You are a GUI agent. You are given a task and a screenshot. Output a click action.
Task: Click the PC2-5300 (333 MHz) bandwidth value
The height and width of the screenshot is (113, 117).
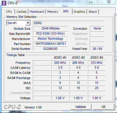[50, 33]
